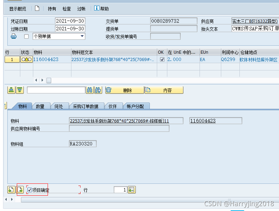
Task: Click the 物料组 value RA230320
Action: tap(83, 144)
